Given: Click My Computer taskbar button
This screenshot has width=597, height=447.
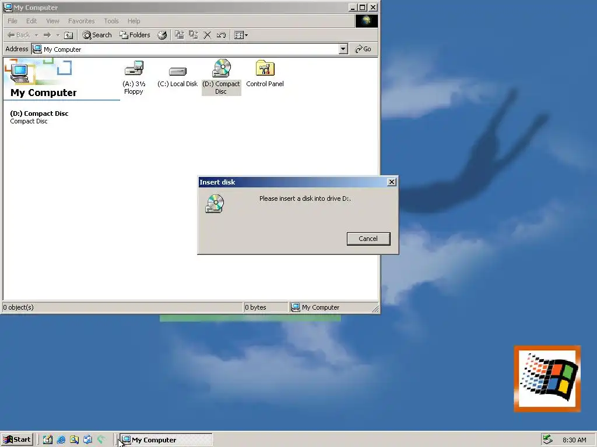Looking at the screenshot, I should 166,440.
